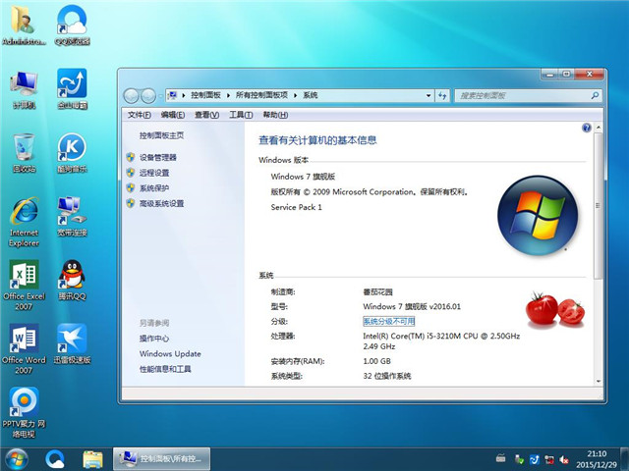This screenshot has height=471, width=629.
Task: Open the 文件(F) menu
Action: (x=140, y=115)
